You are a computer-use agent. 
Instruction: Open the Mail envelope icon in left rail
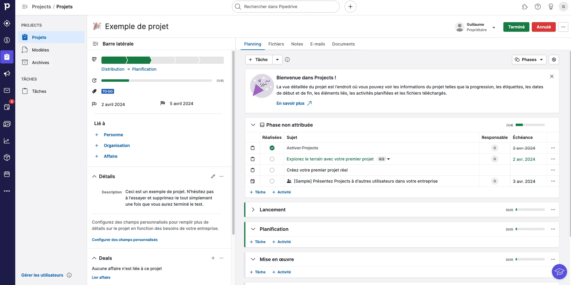7,90
